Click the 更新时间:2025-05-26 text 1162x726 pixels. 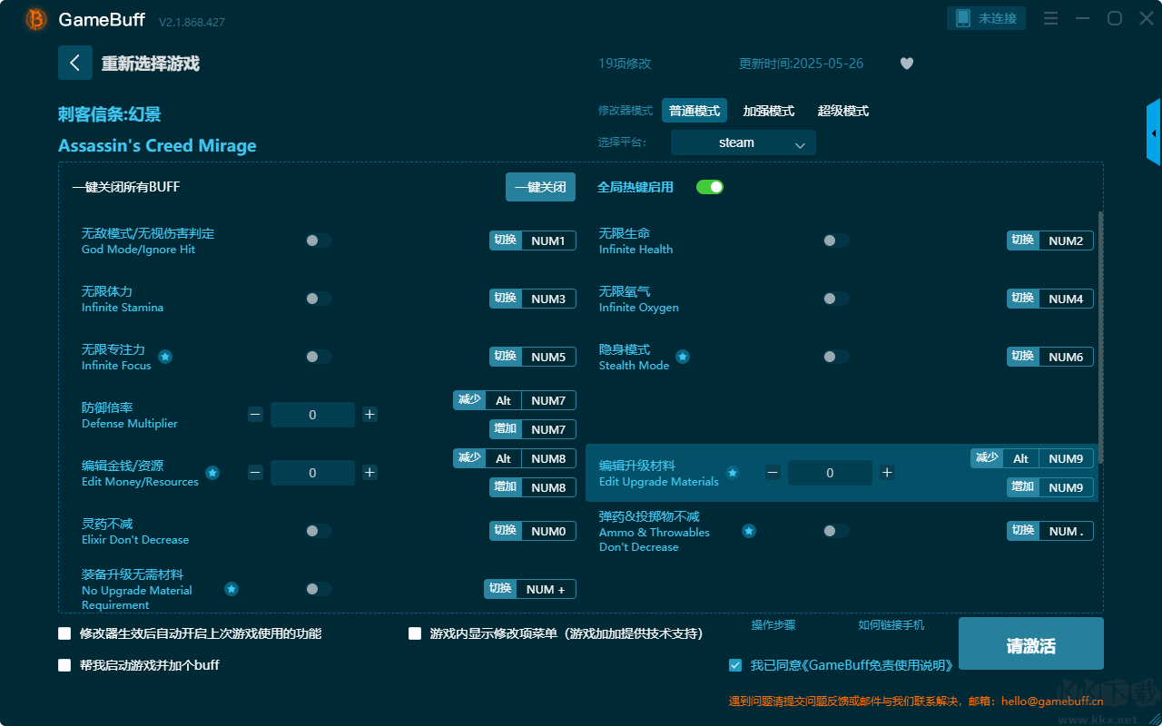click(x=802, y=64)
